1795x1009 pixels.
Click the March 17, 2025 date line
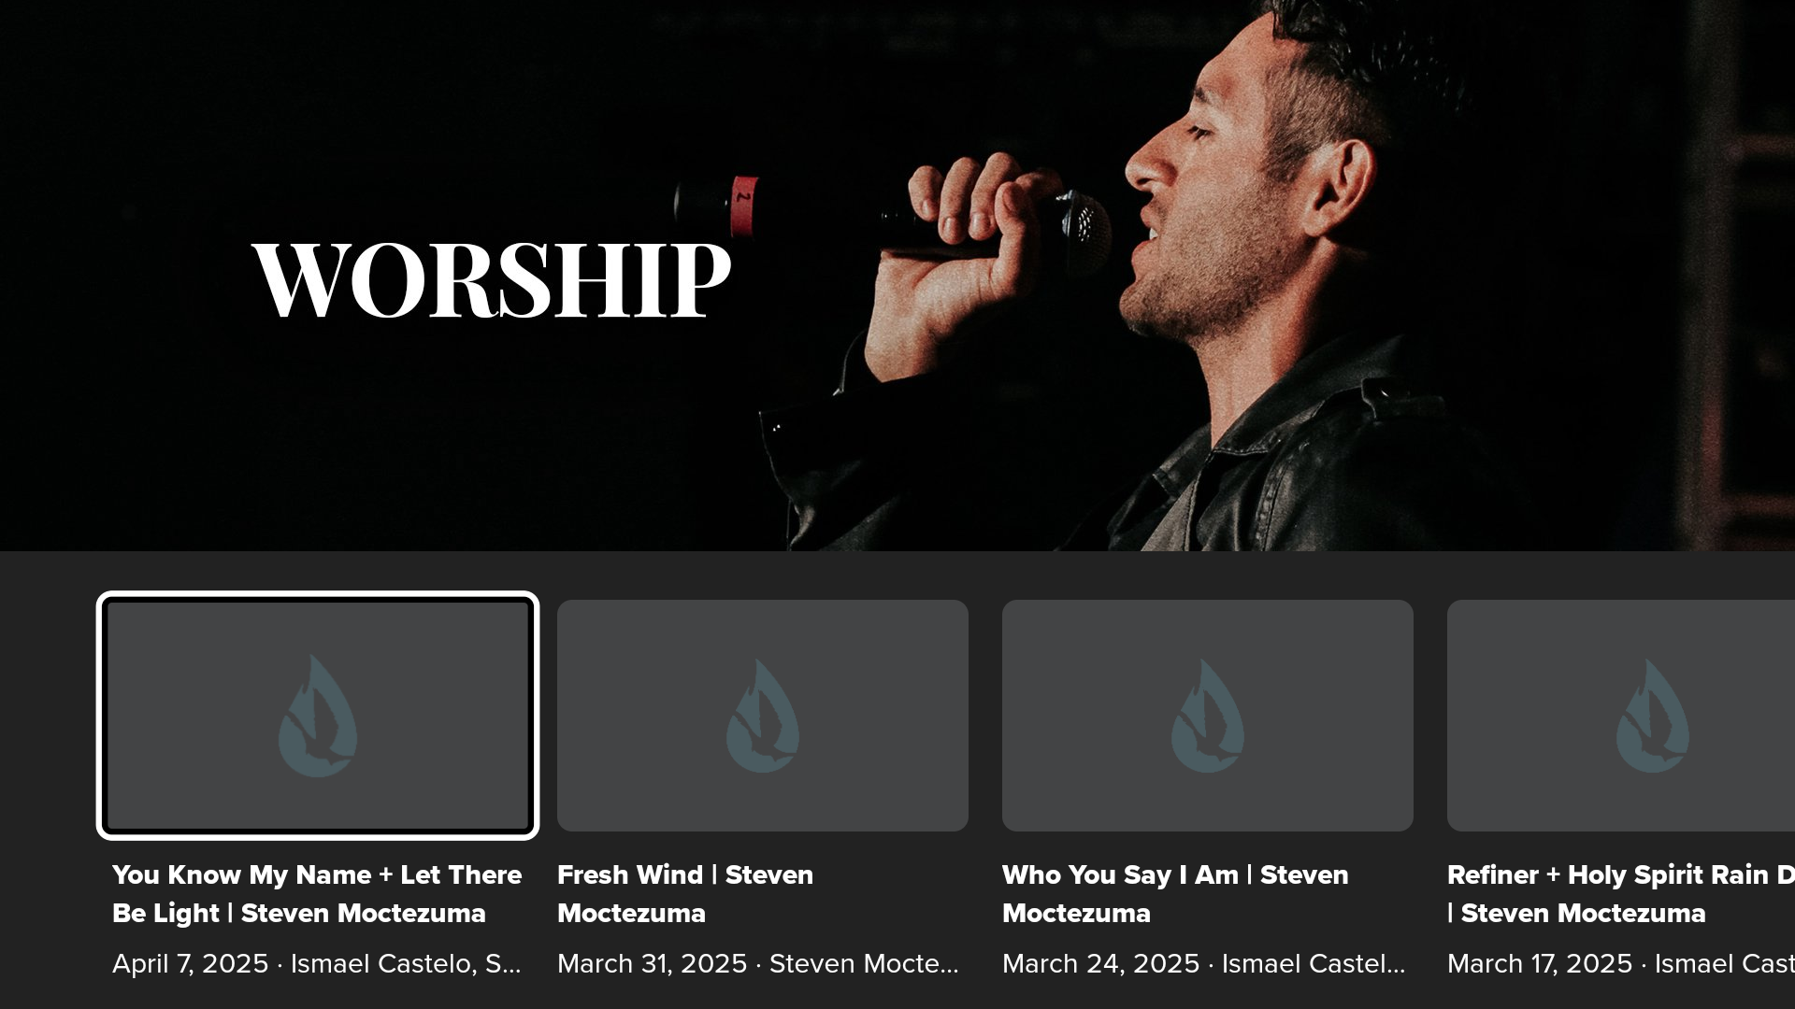coord(1621,963)
